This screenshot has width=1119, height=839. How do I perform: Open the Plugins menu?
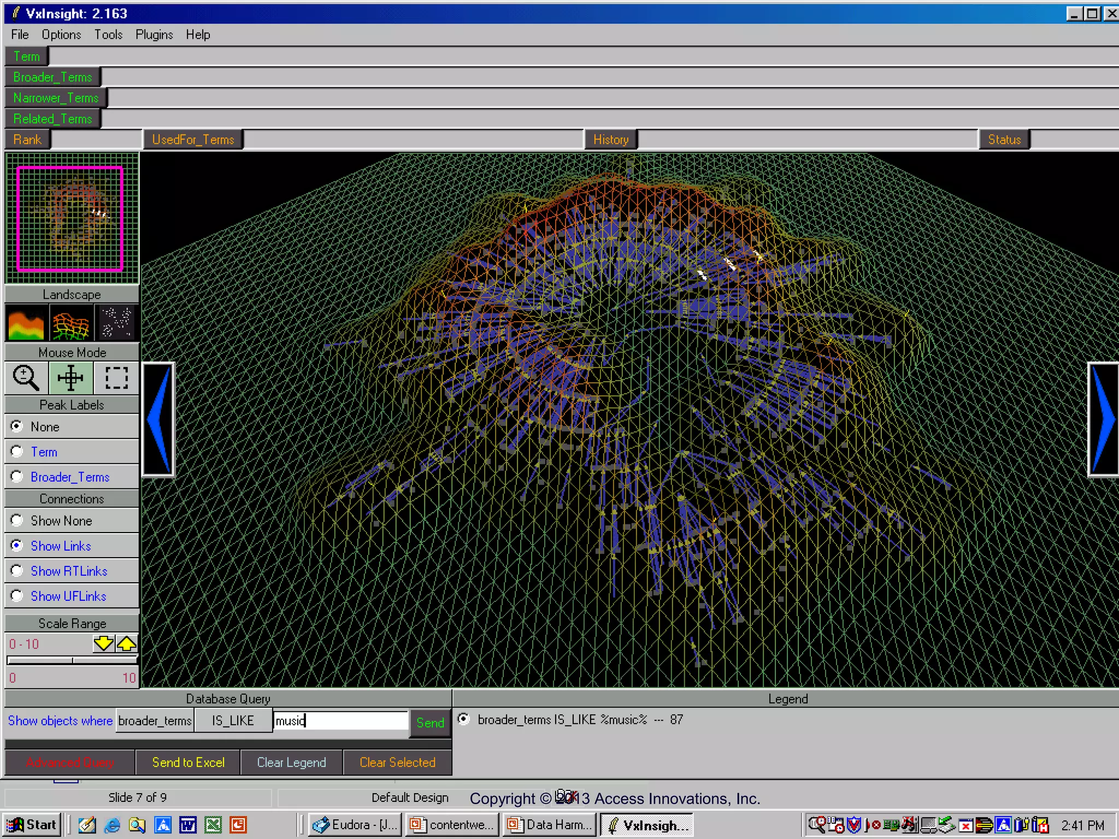[x=154, y=35]
